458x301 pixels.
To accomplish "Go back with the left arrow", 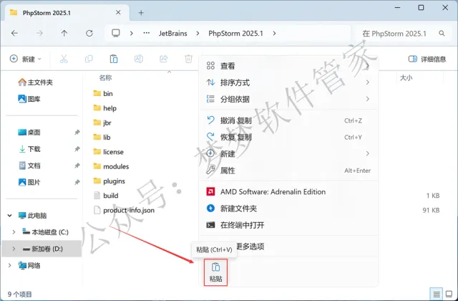I will 14,34.
